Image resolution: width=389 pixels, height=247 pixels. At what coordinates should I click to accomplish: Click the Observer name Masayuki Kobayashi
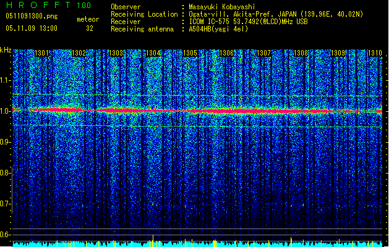click(x=222, y=7)
